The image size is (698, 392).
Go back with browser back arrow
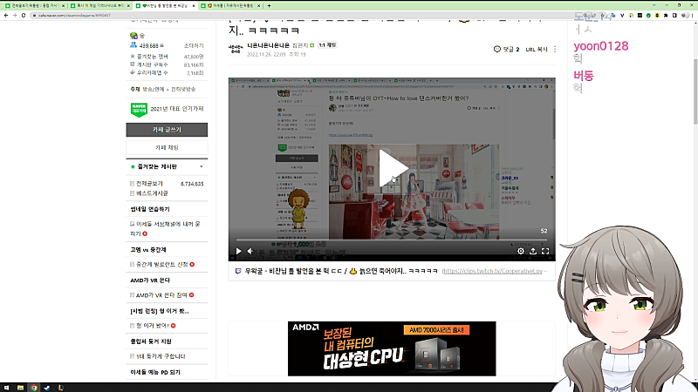[x=6, y=15]
